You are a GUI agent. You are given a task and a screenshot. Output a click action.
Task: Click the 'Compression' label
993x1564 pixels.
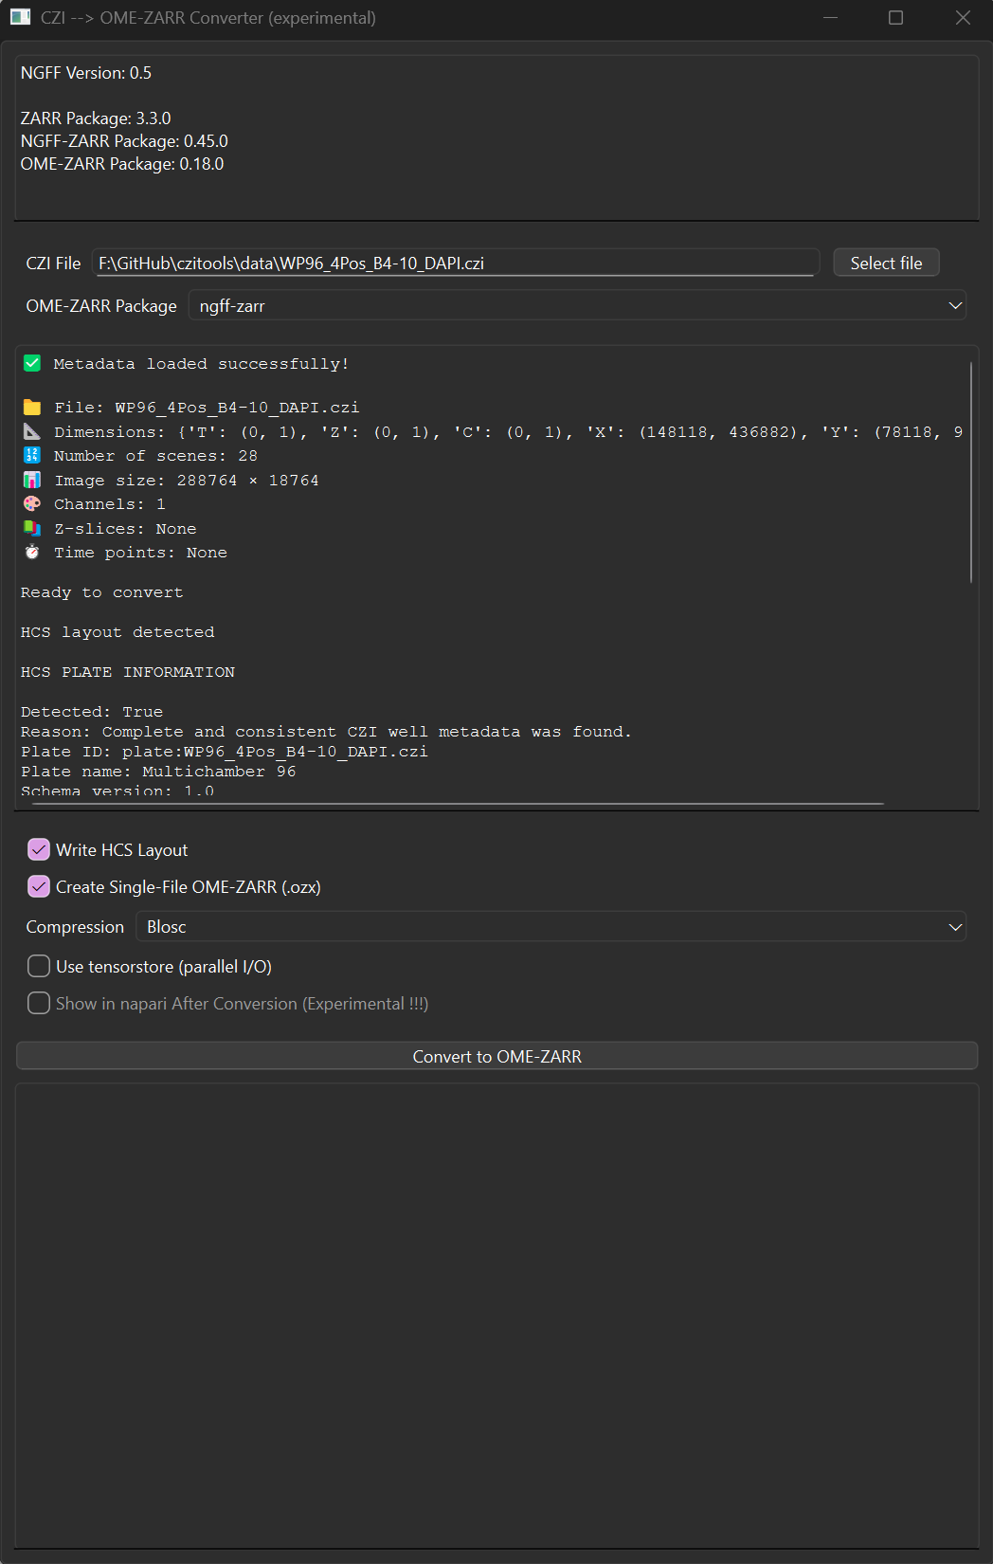(x=75, y=927)
